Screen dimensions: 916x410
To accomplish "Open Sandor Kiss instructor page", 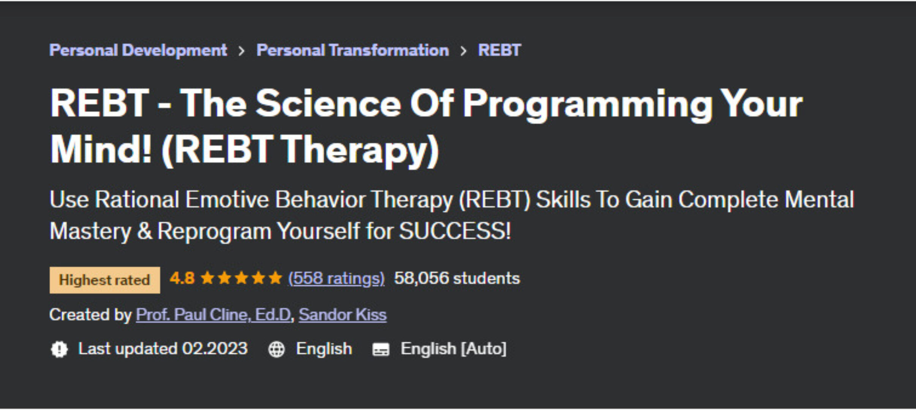I will [x=343, y=314].
